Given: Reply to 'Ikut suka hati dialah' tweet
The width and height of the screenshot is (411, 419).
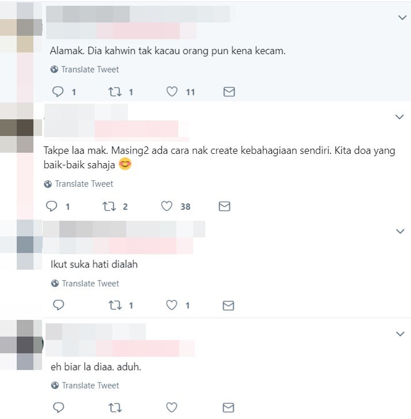Looking at the screenshot, I should click(x=59, y=305).
